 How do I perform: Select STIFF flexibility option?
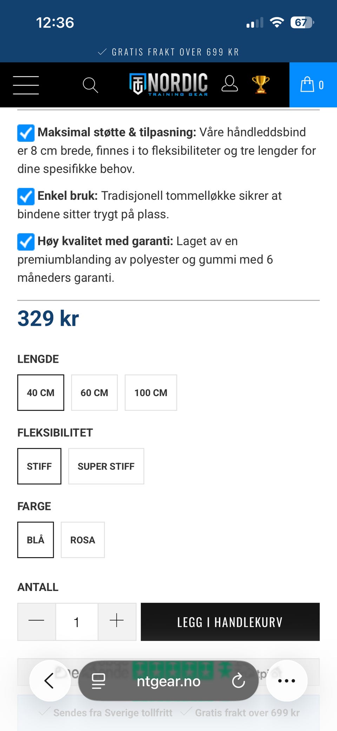[39, 466]
